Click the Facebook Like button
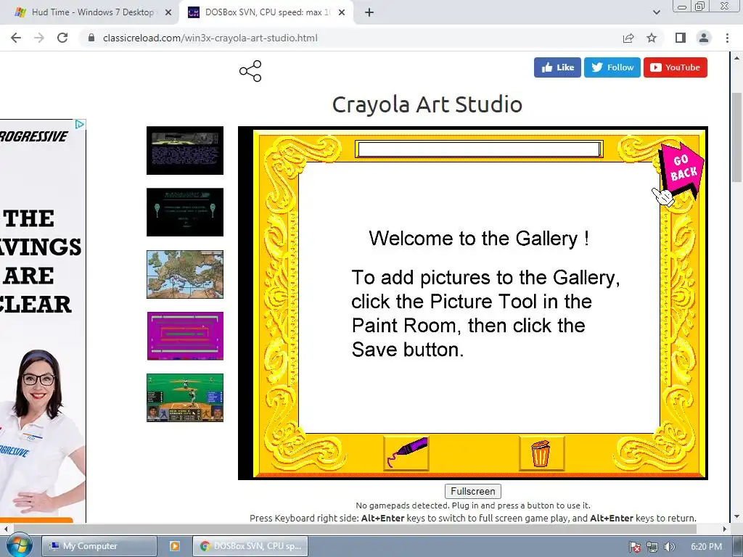The width and height of the screenshot is (743, 557). click(557, 67)
